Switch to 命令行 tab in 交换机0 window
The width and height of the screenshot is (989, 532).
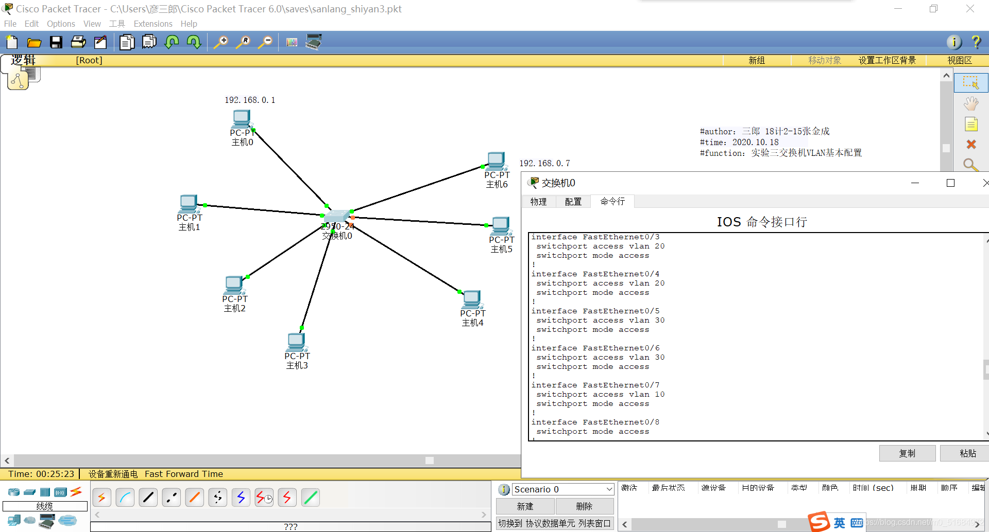click(x=612, y=201)
